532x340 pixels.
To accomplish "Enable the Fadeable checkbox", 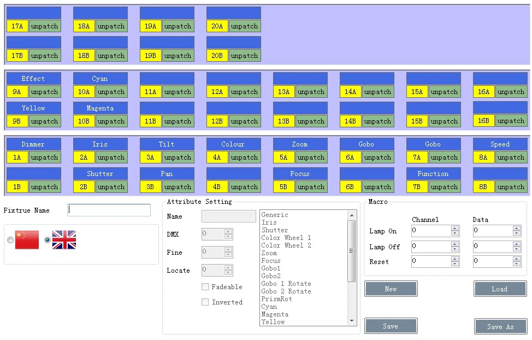I will pyautogui.click(x=205, y=286).
